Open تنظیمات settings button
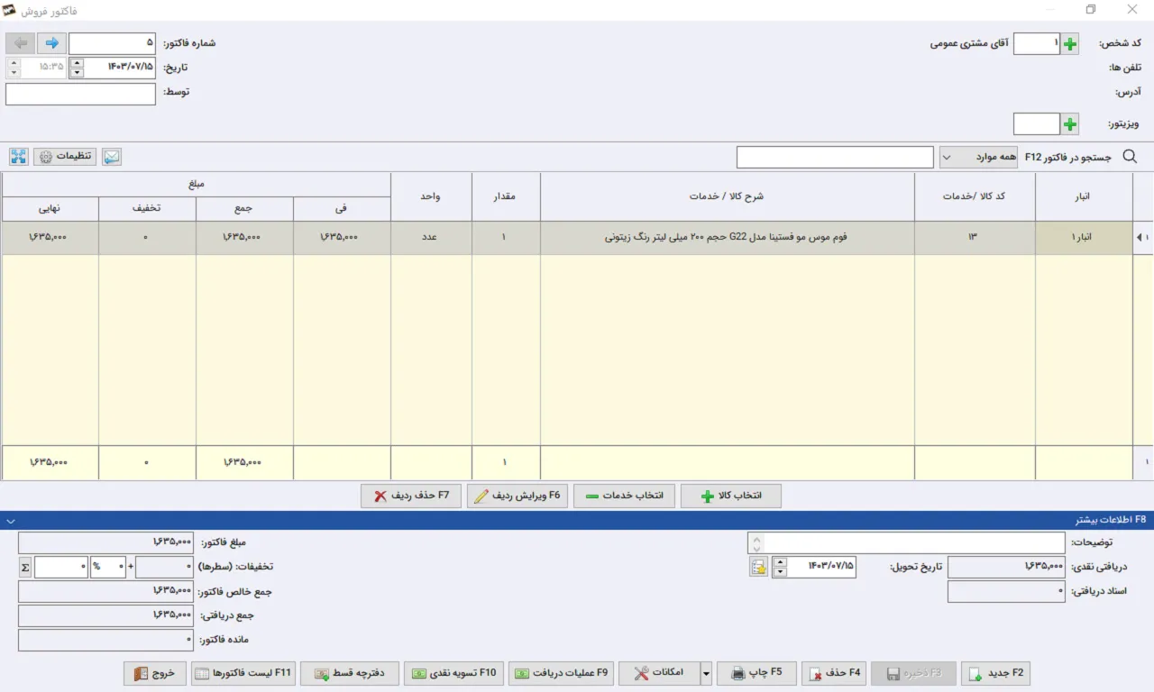The image size is (1154, 692). click(x=65, y=157)
